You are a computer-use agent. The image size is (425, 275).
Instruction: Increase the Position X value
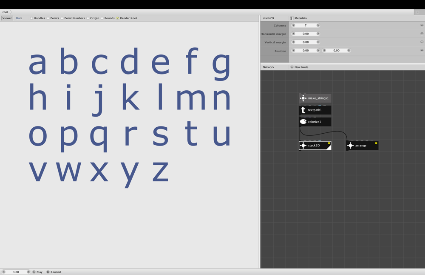coord(318,51)
